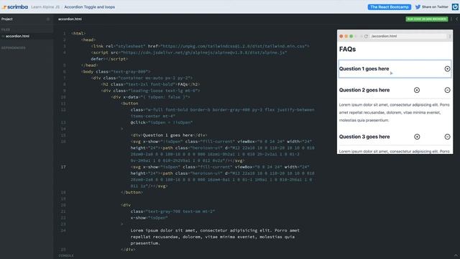Open the Project panel menu icon
This screenshot has height=259, width=460.
point(48,19)
